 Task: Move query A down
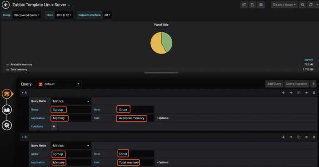point(283,93)
